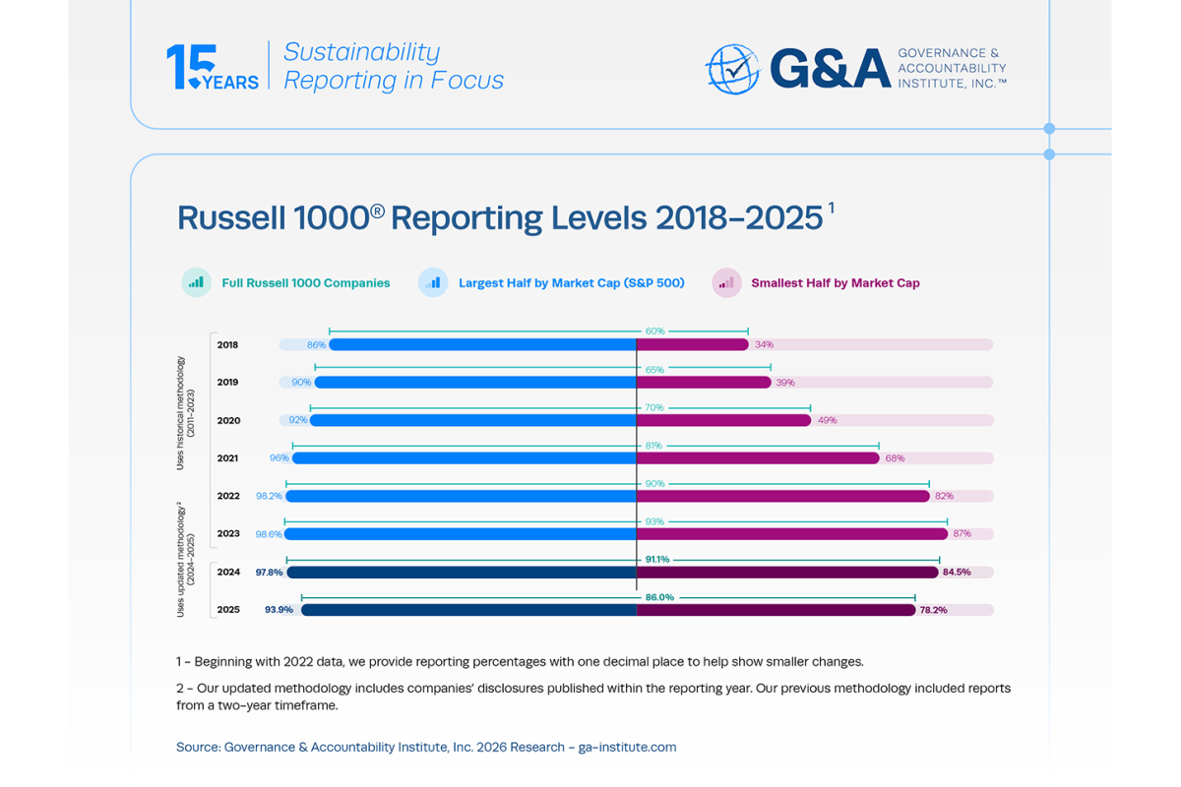1181x787 pixels.
Task: Click 'Largest Half by Market Cap (S&P 500)' label
Action: [x=572, y=283]
